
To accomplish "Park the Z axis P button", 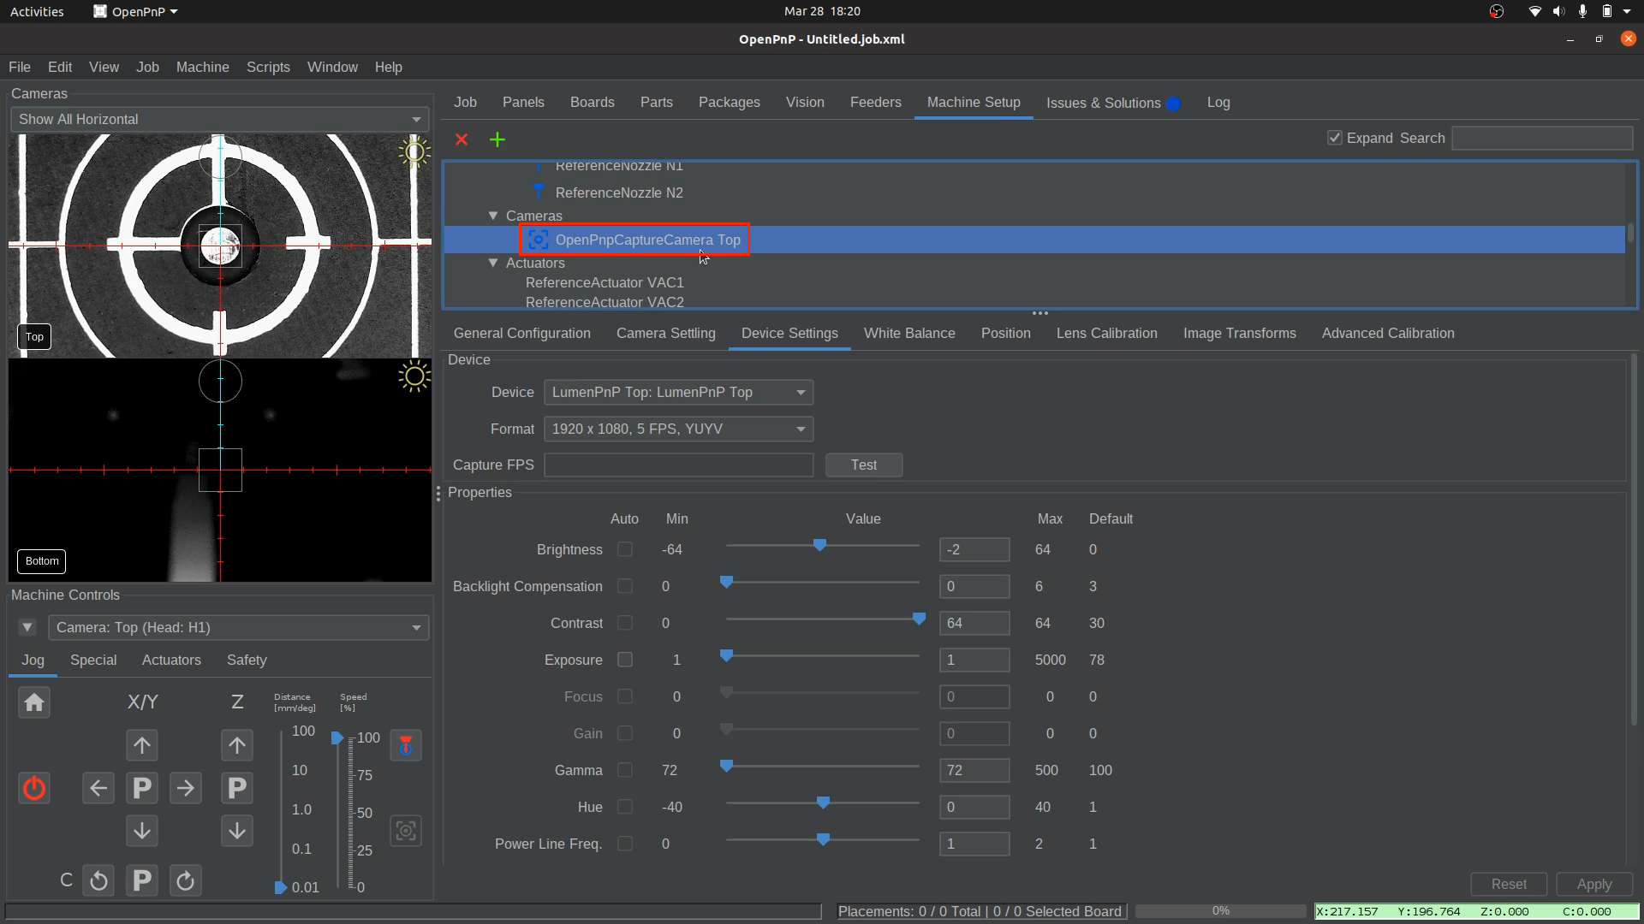I will (x=237, y=788).
